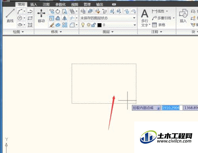Activate the Trim tool
The height and width of the screenshot is (153, 198).
pos(72,18)
